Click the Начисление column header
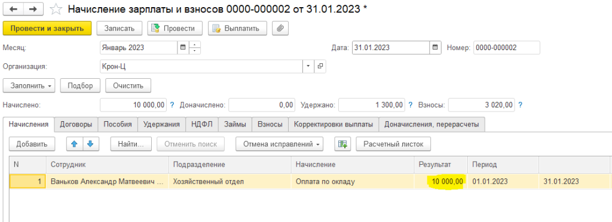Image resolution: width=612 pixels, height=222 pixels. point(353,165)
